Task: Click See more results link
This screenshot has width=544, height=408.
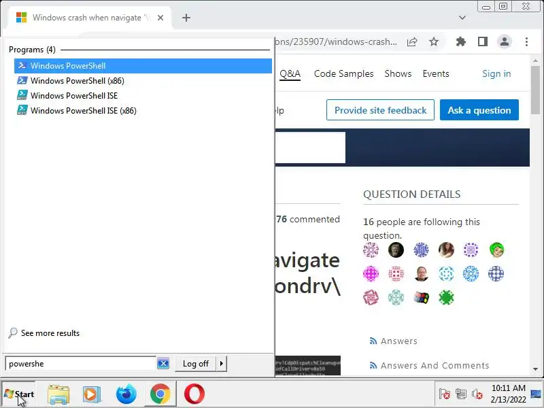Action: 44,333
